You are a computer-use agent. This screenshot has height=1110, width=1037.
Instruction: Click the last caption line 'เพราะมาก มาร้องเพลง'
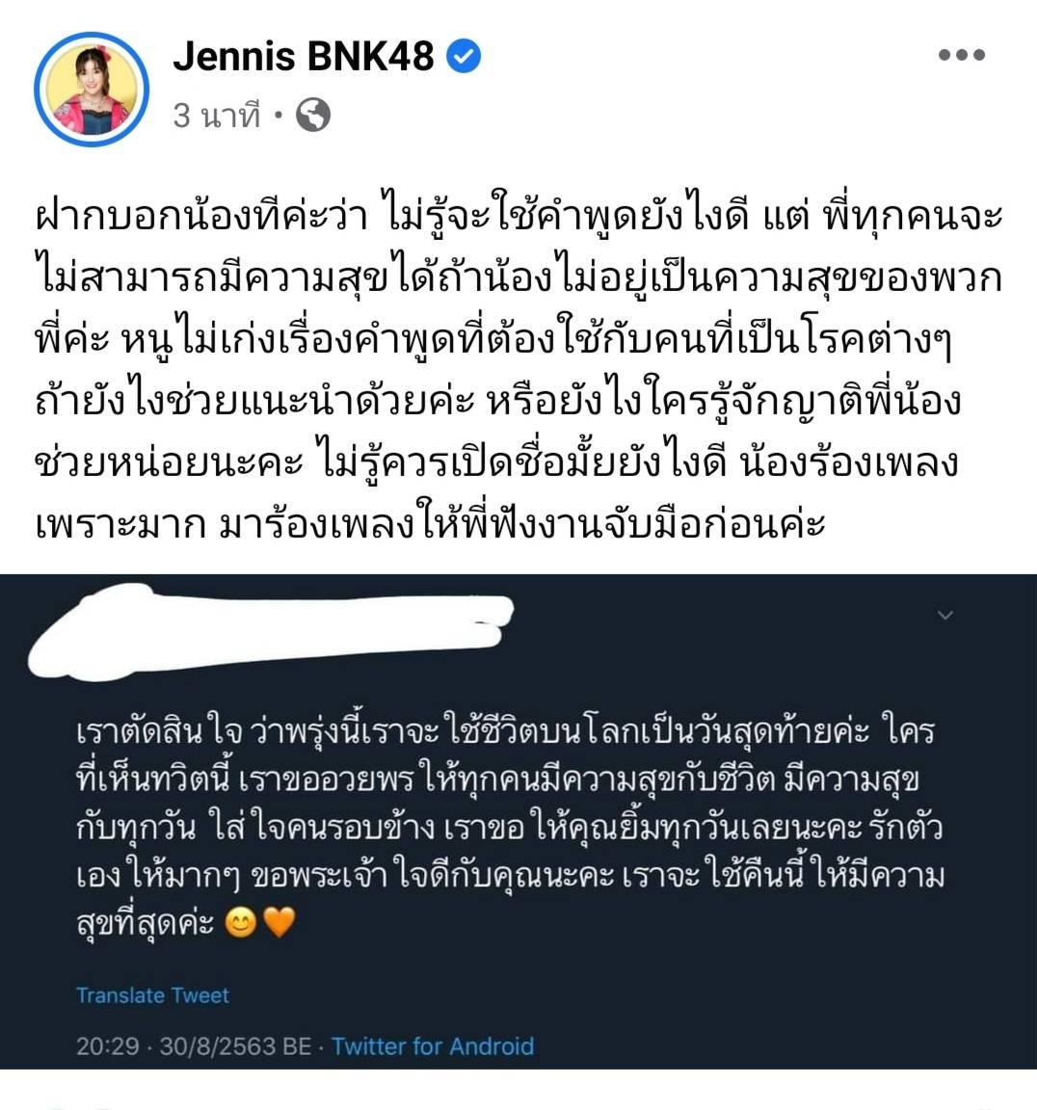pos(430,524)
